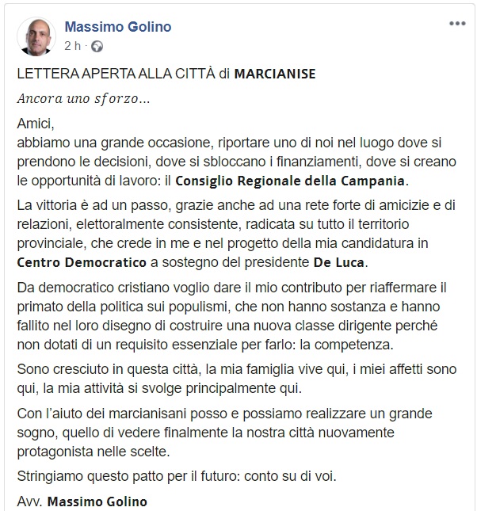This screenshot has height=511, width=477.
Task: Click the public audience globe icon
Action: tap(97, 46)
